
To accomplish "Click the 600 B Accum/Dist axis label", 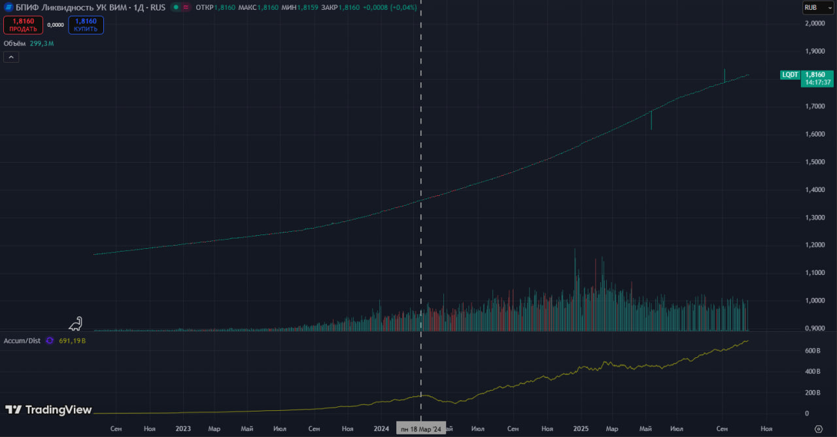I will [811, 351].
